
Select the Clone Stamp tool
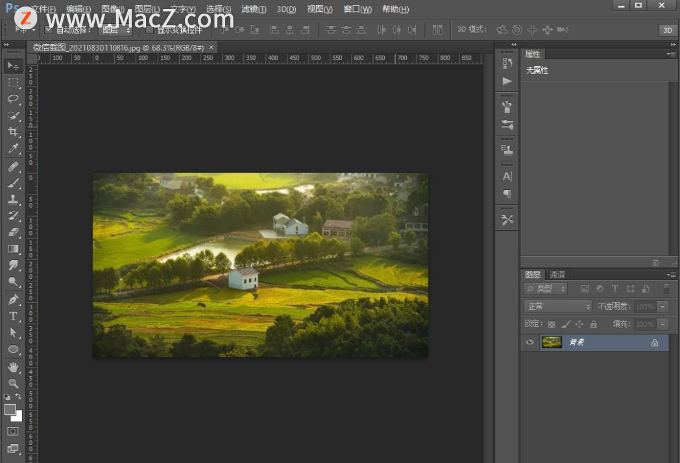point(13,200)
